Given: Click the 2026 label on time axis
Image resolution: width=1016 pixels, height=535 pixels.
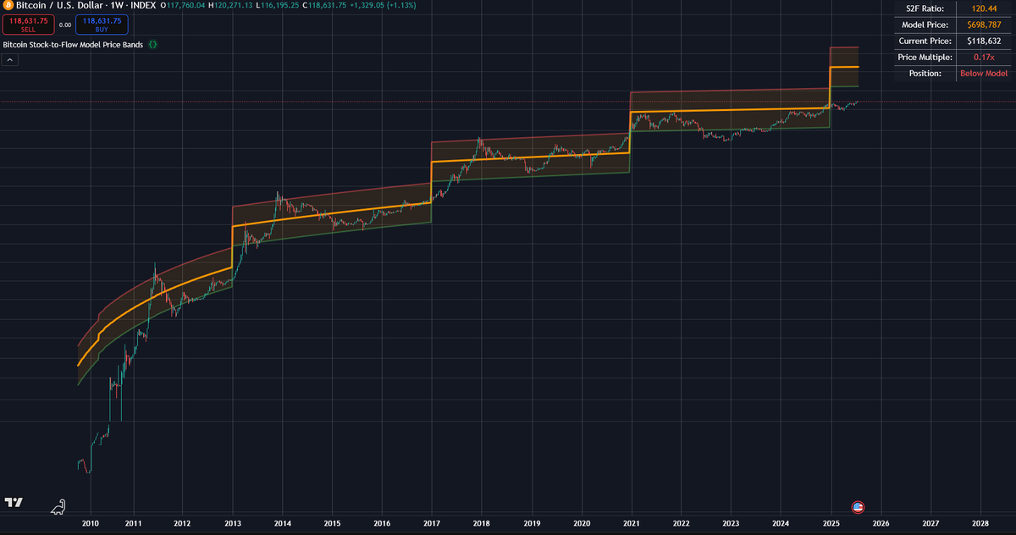Looking at the screenshot, I should 881,524.
